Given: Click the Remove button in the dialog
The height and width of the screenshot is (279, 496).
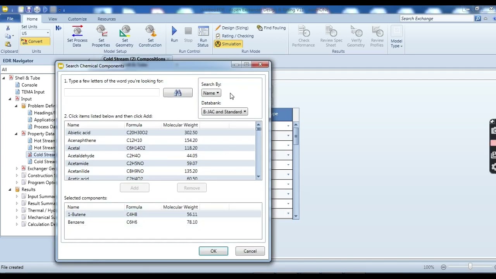Looking at the screenshot, I should (192, 188).
